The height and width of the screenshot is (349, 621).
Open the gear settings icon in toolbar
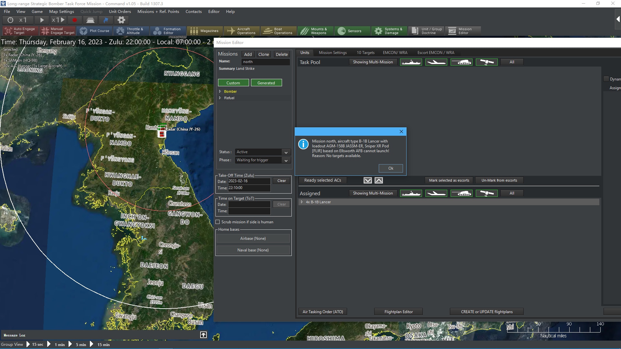tap(121, 20)
